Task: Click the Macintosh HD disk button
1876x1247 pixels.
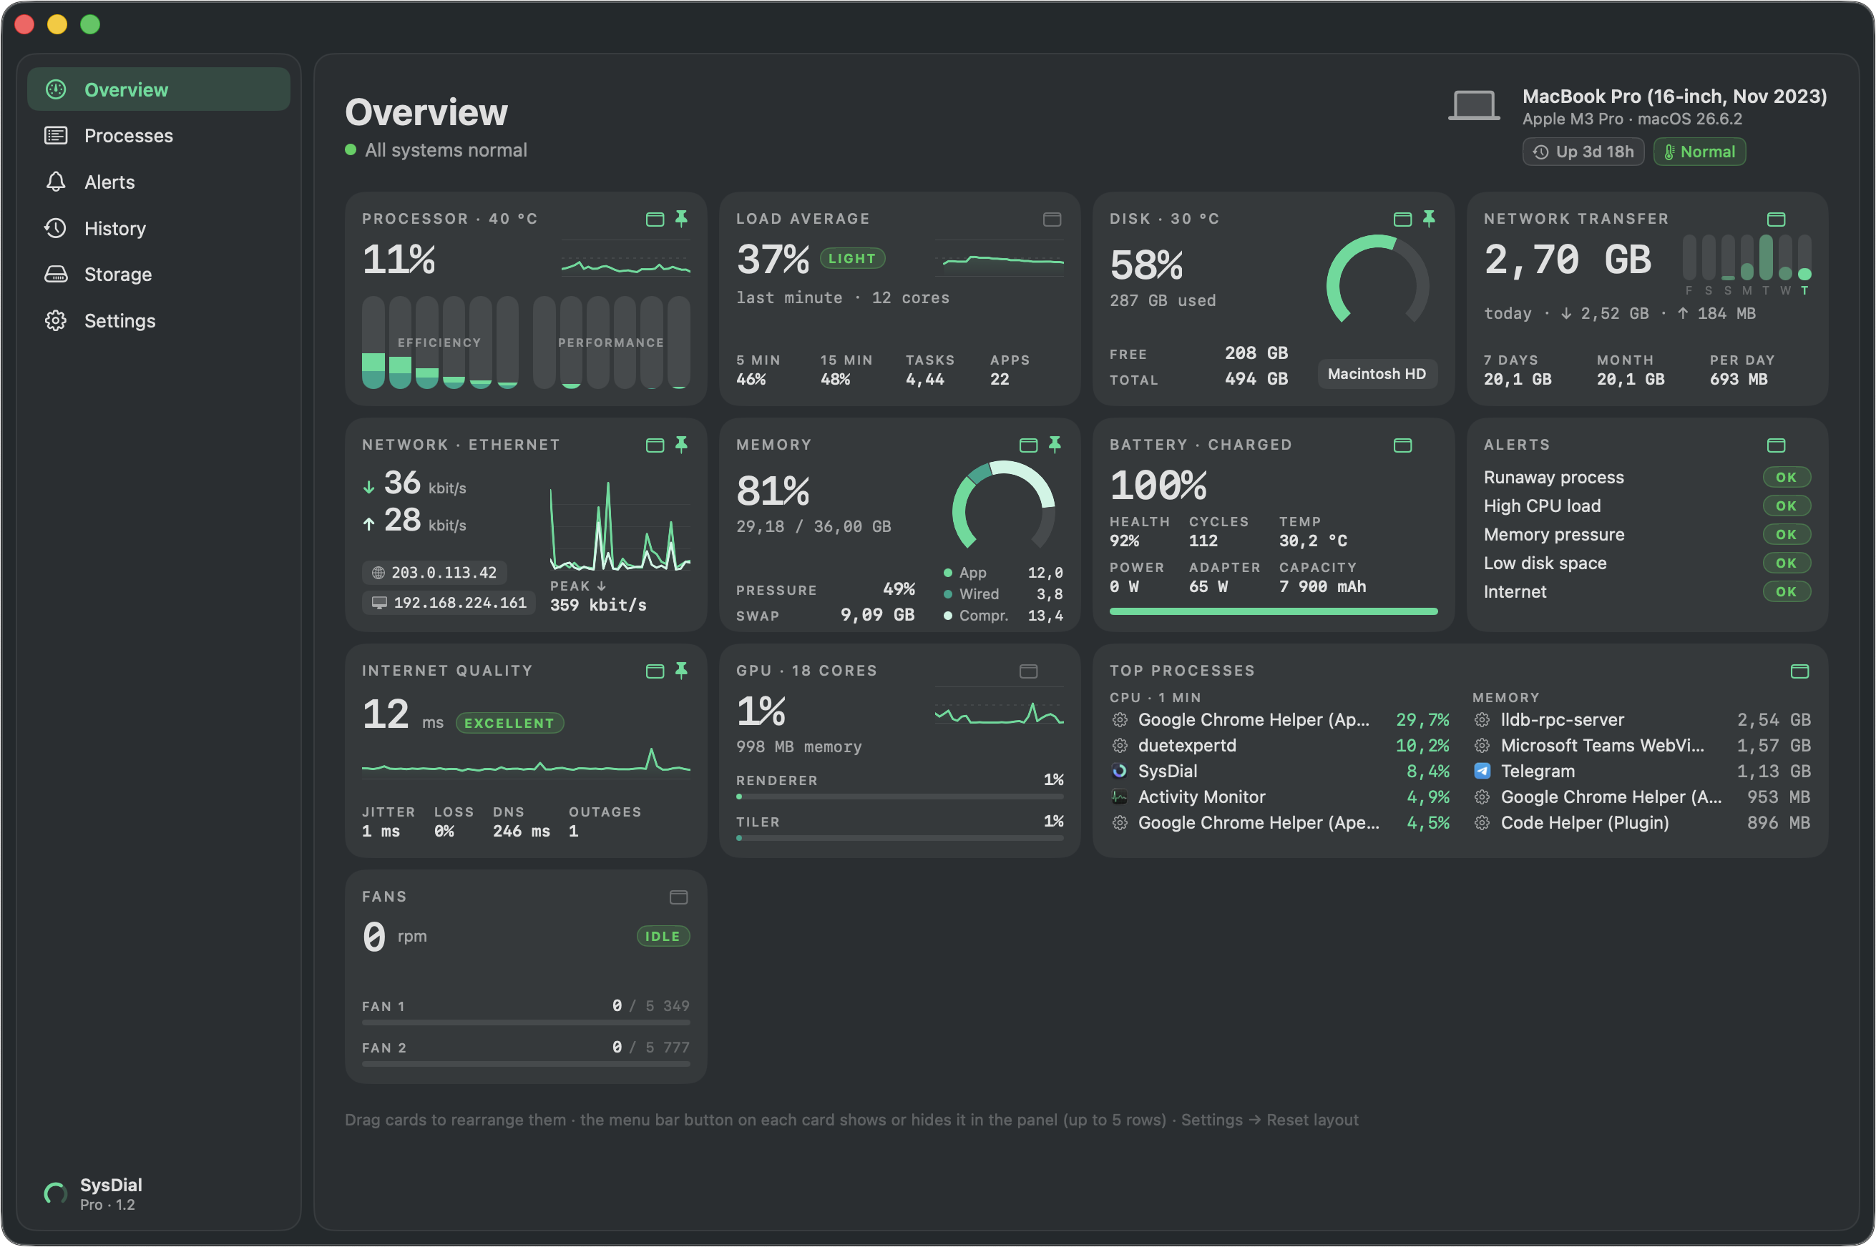Action: coord(1377,374)
